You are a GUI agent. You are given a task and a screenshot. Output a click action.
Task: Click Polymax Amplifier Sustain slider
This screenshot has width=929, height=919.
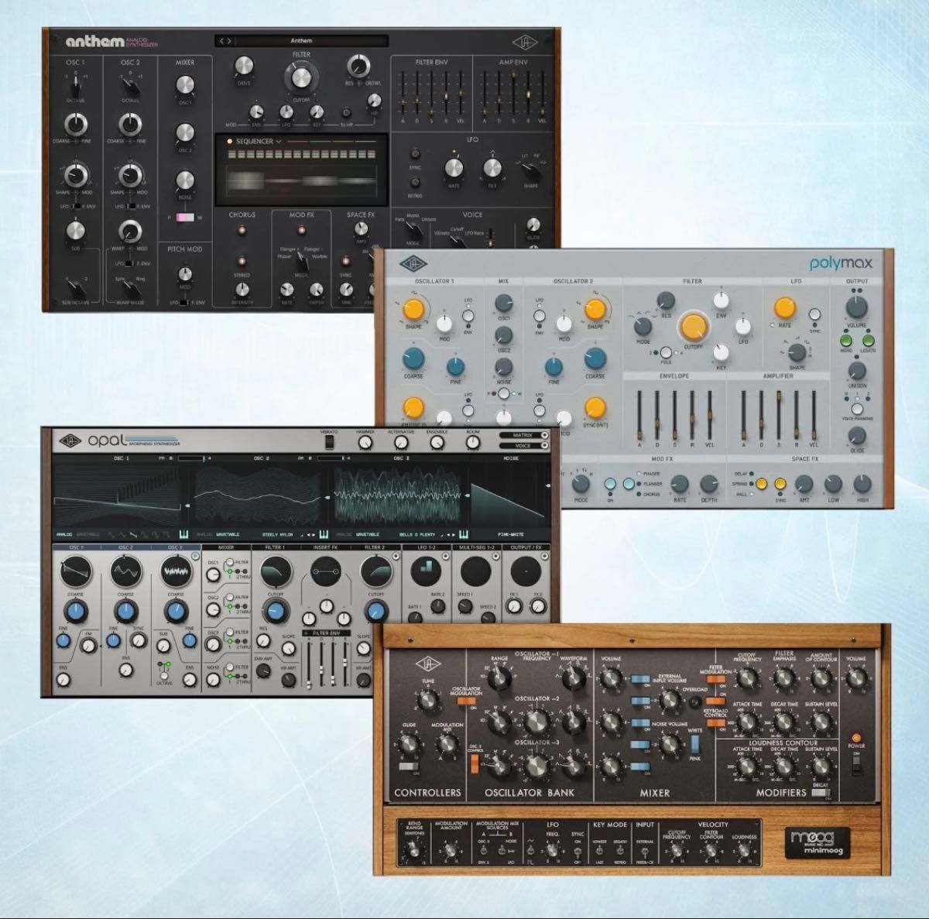coord(778,414)
